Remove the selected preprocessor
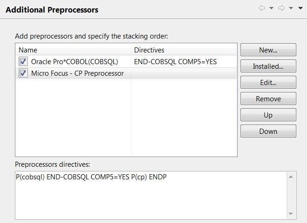Screen dimensions: 307x223 (268, 99)
